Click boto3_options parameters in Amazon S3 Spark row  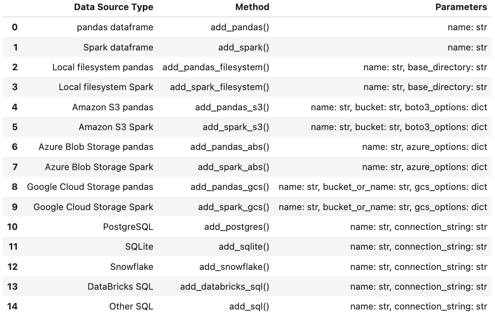pos(399,127)
